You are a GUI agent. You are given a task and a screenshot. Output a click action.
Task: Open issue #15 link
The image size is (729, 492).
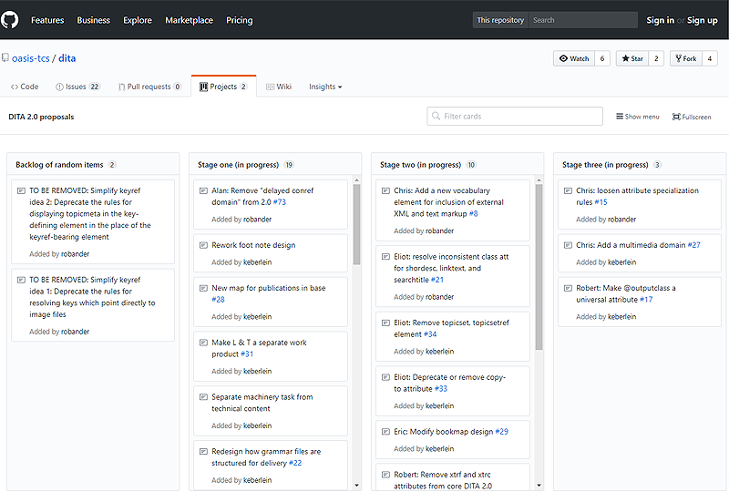601,202
